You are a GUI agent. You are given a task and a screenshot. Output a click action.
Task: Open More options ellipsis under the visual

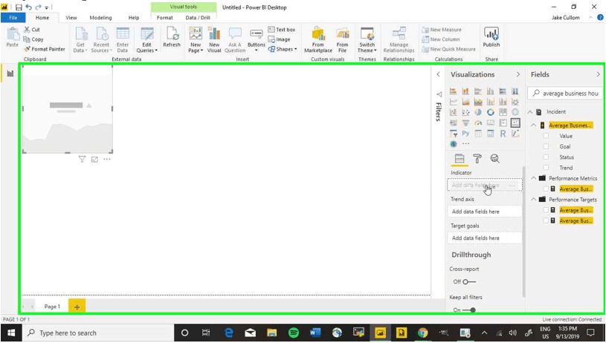[107, 160]
